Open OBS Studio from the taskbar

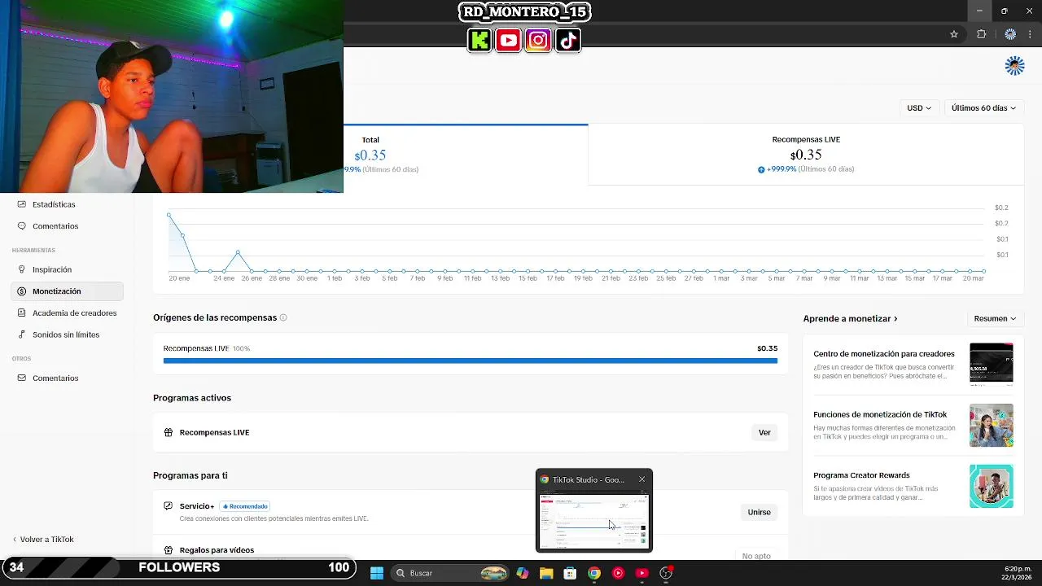click(666, 573)
